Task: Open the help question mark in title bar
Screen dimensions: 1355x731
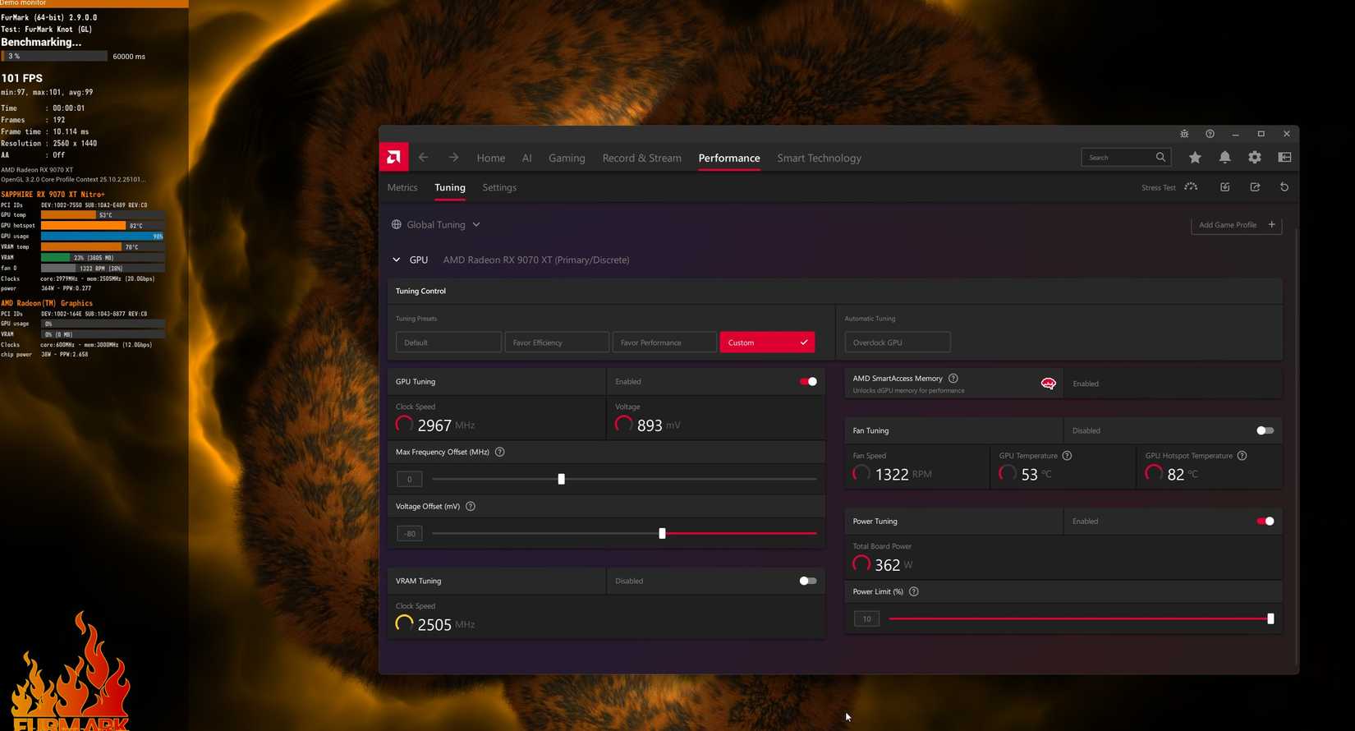Action: (x=1210, y=134)
